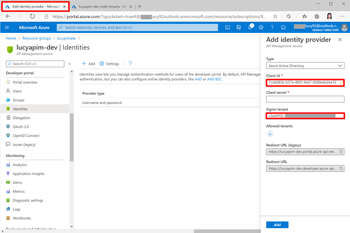Screen dimensions: 350x233
Task: Open Analytics under Monitoring
Action: 20,165
